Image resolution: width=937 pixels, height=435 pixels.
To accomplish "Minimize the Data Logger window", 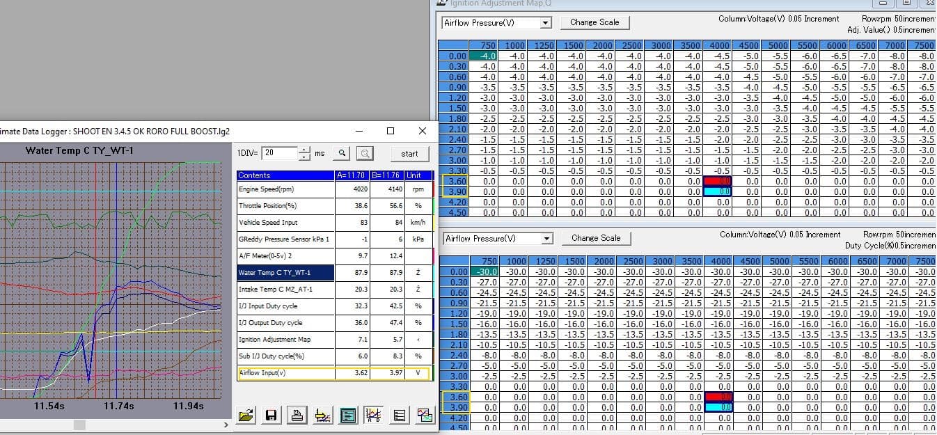I will pyautogui.click(x=359, y=131).
